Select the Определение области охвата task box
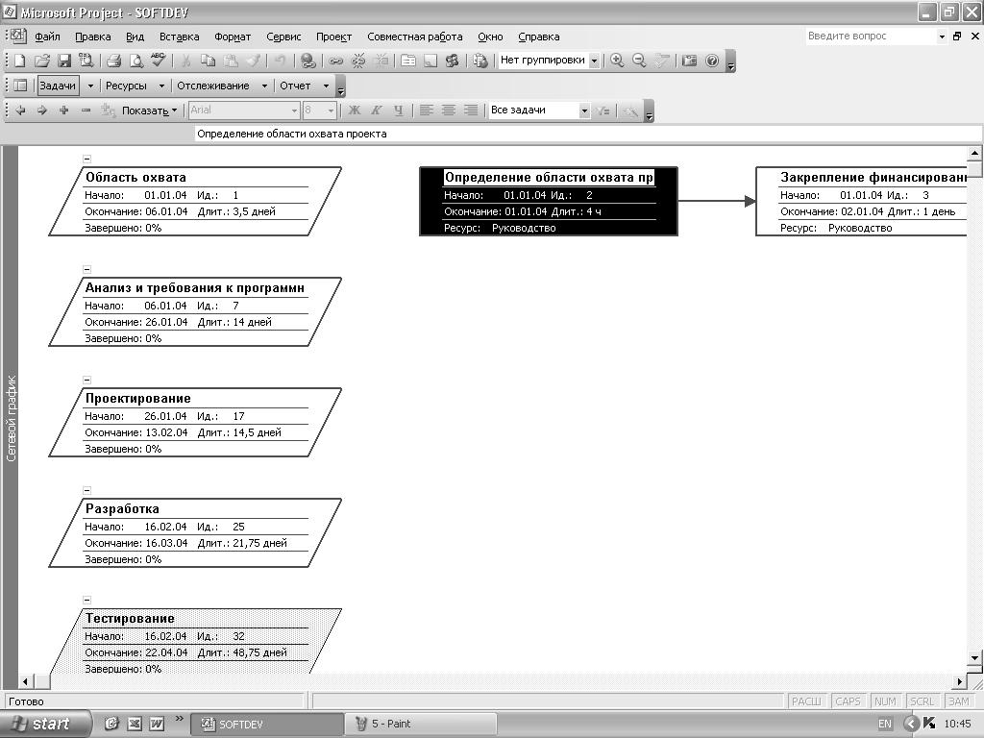The height and width of the screenshot is (738, 984). click(x=549, y=202)
